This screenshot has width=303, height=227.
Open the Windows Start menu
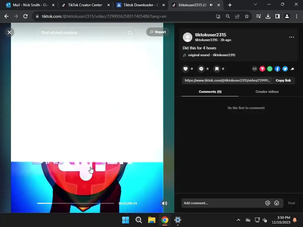(125, 220)
